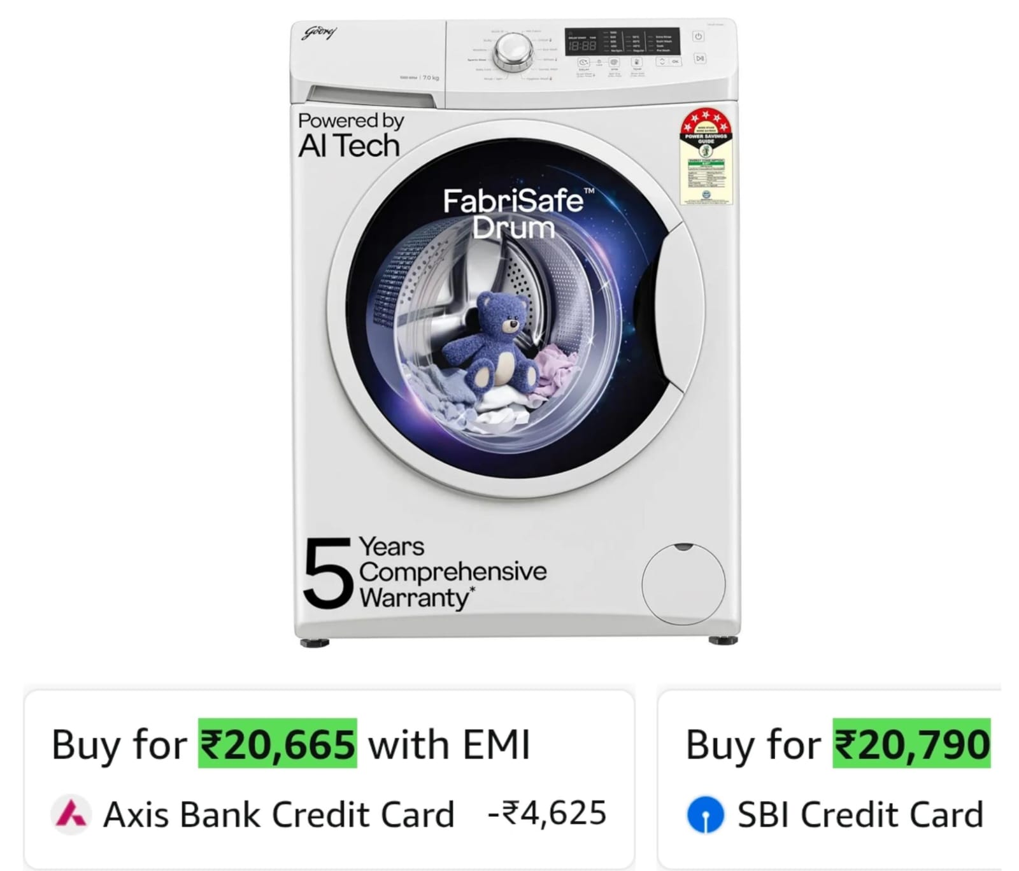Viewport: 1019px width, 871px height.
Task: Click the SBI blue logo icon
Action: point(705,814)
